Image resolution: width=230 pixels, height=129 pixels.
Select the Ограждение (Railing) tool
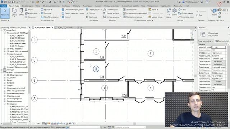[x=93, y=10]
